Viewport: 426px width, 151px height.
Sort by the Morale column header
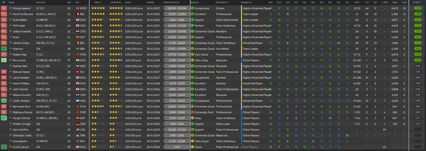pyautogui.click(x=195, y=2)
